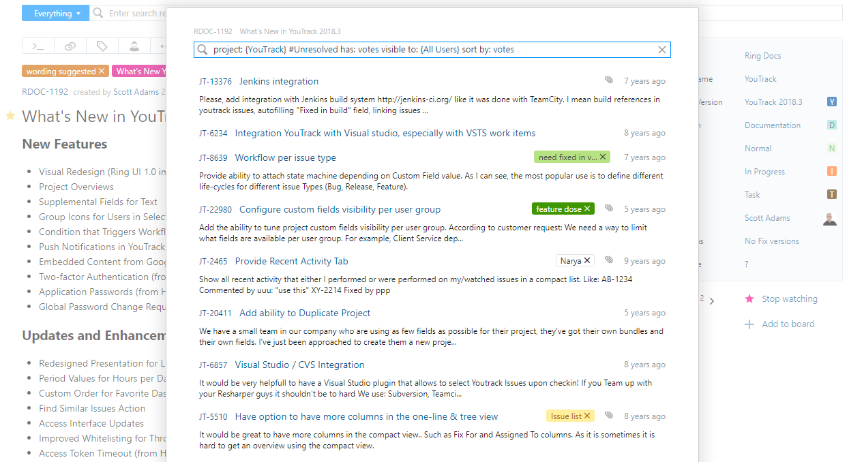Open more actions via ellipsis icon
Viewport: 864px width, 462px height.
[162, 46]
